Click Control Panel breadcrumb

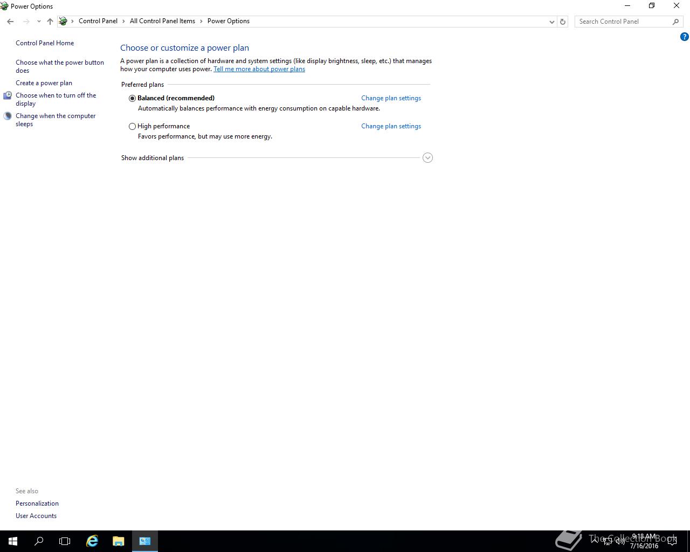point(98,21)
